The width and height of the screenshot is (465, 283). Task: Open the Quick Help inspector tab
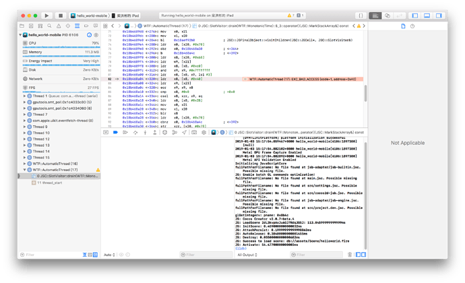coord(412,26)
